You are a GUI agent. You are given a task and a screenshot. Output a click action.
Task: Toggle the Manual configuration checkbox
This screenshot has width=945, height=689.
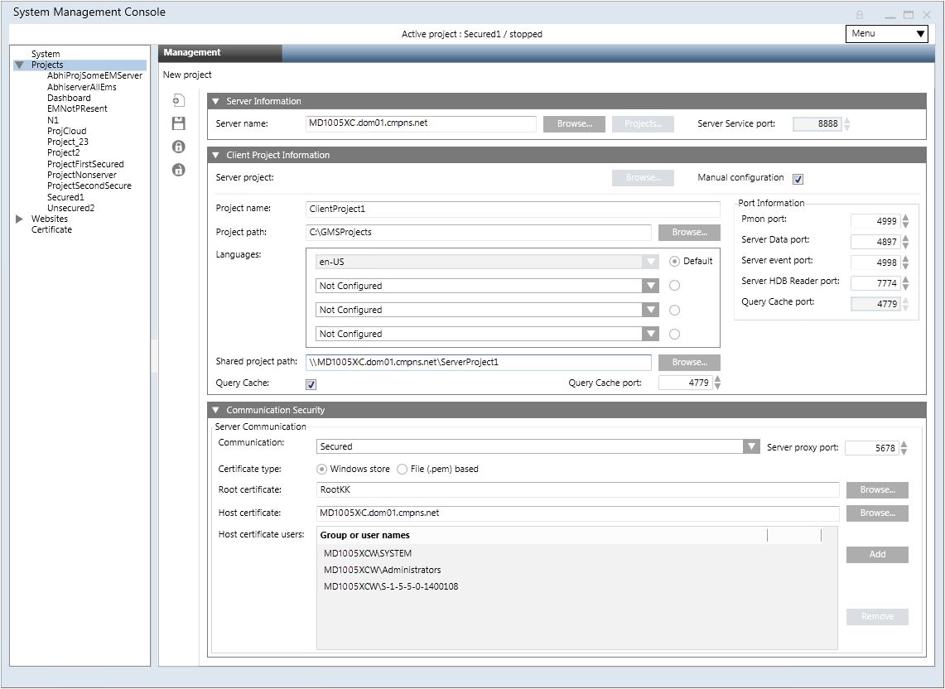pyautogui.click(x=798, y=179)
